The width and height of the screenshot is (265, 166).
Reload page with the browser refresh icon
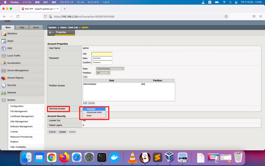pos(18,16)
